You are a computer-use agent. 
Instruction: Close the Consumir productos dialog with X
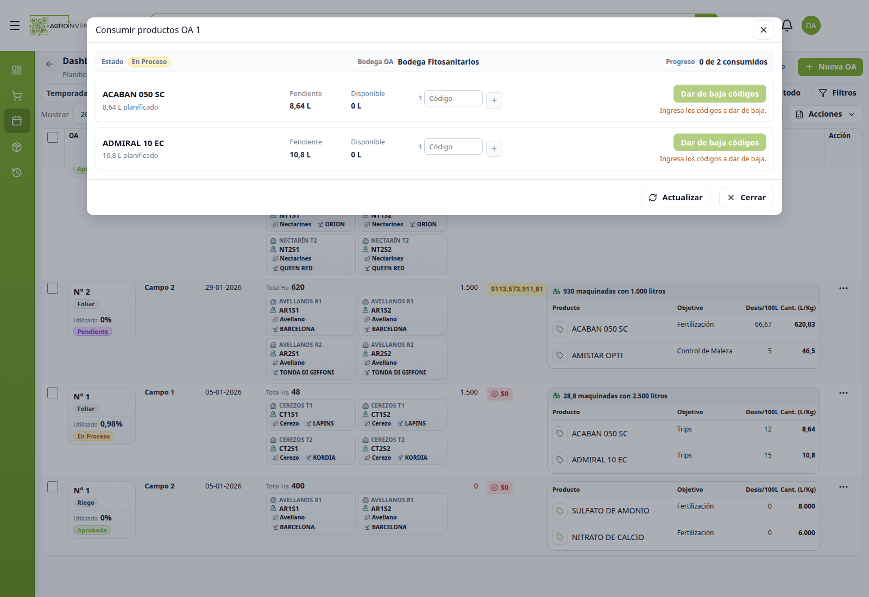(763, 30)
